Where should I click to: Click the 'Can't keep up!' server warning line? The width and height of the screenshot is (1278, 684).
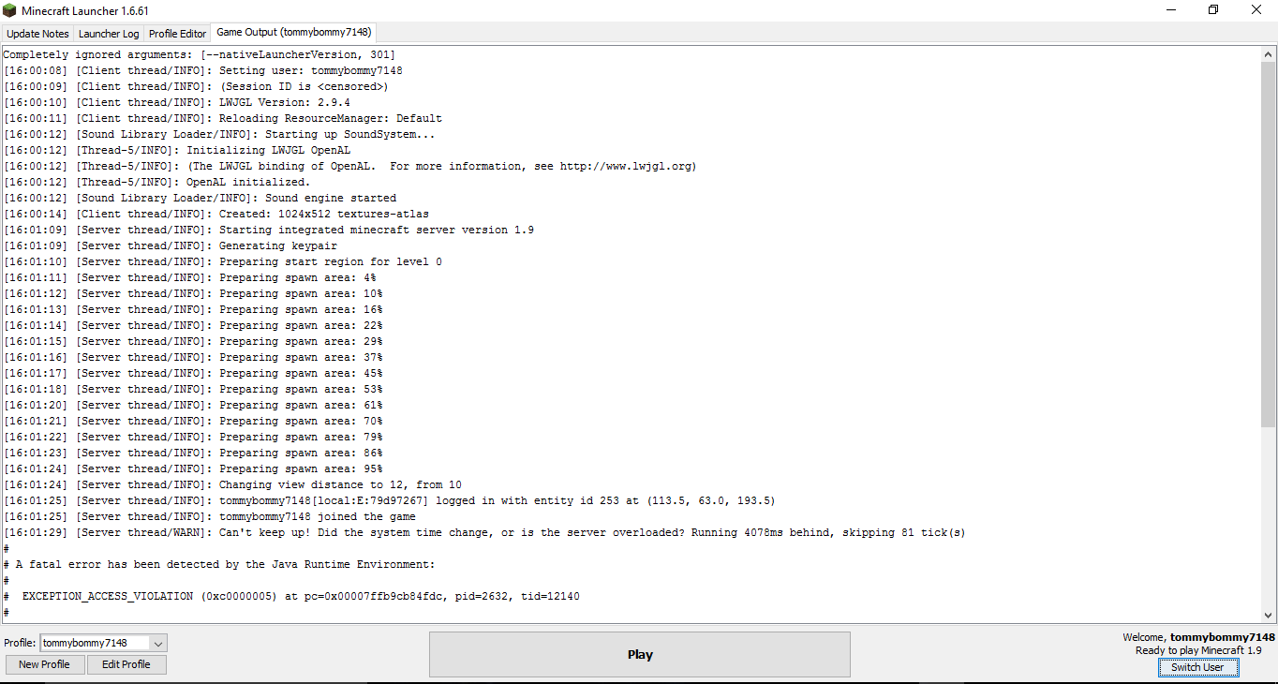click(484, 532)
